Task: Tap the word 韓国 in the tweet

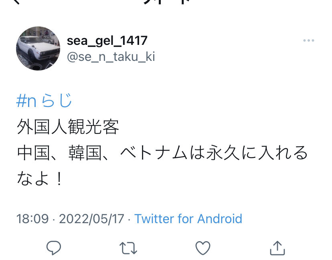Action: click(x=85, y=153)
